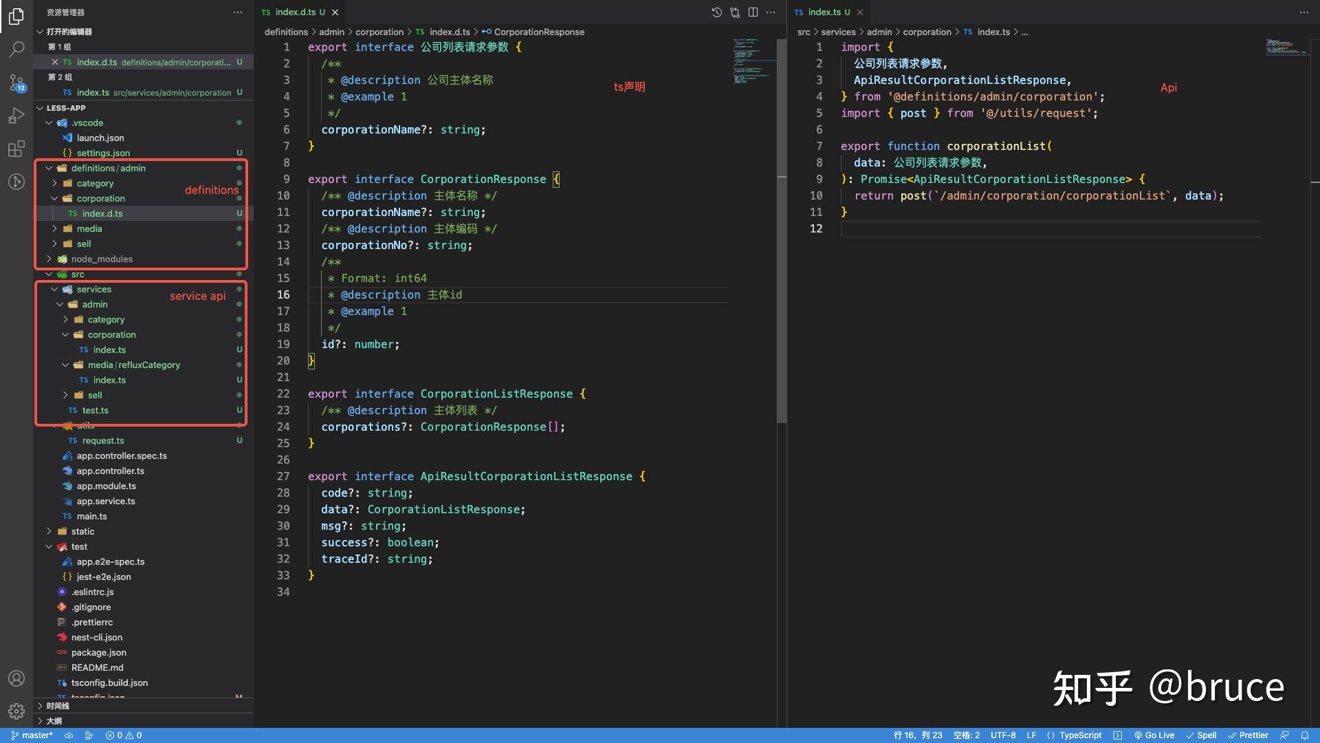The image size is (1320, 743).
Task: Click the feedback icon in status bar
Action: pos(1284,735)
